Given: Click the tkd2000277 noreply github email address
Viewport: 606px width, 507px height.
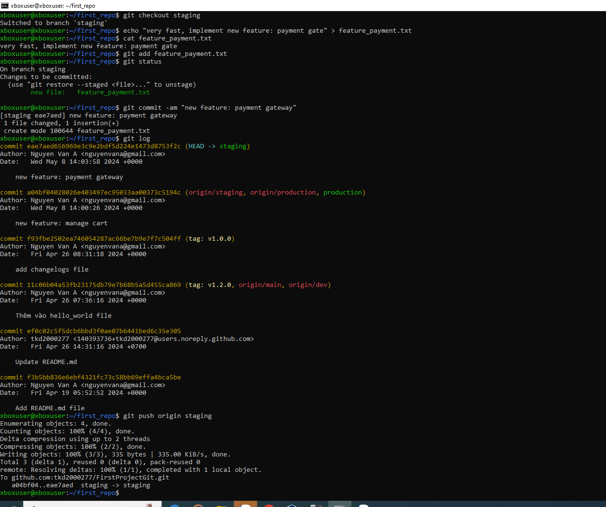Looking at the screenshot, I should 163,339.
